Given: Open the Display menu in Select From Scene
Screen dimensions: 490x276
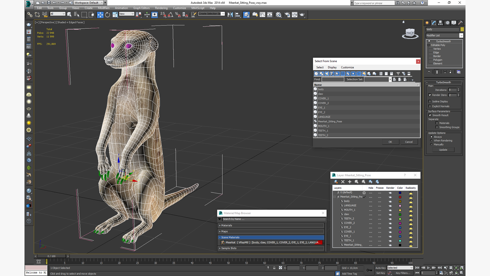Looking at the screenshot, I should 332,67.
